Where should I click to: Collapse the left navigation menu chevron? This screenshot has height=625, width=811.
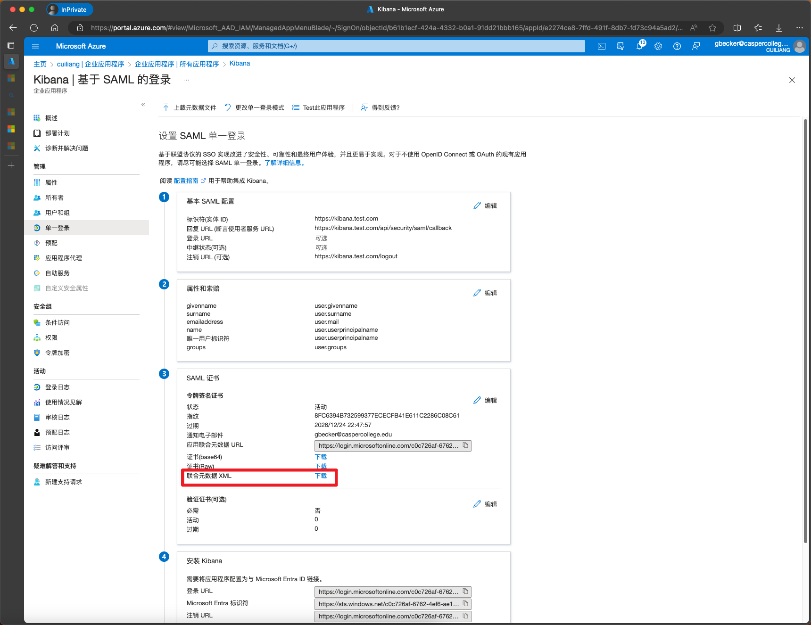tap(143, 105)
